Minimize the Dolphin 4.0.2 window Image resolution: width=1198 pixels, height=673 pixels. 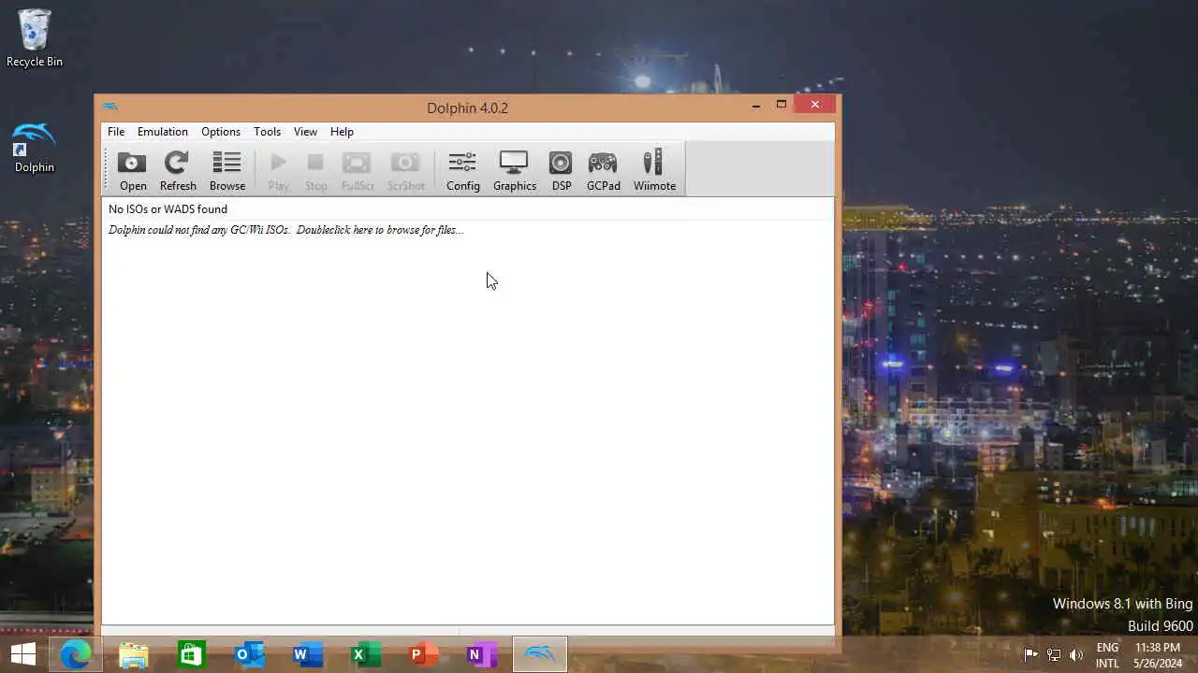[755, 106]
